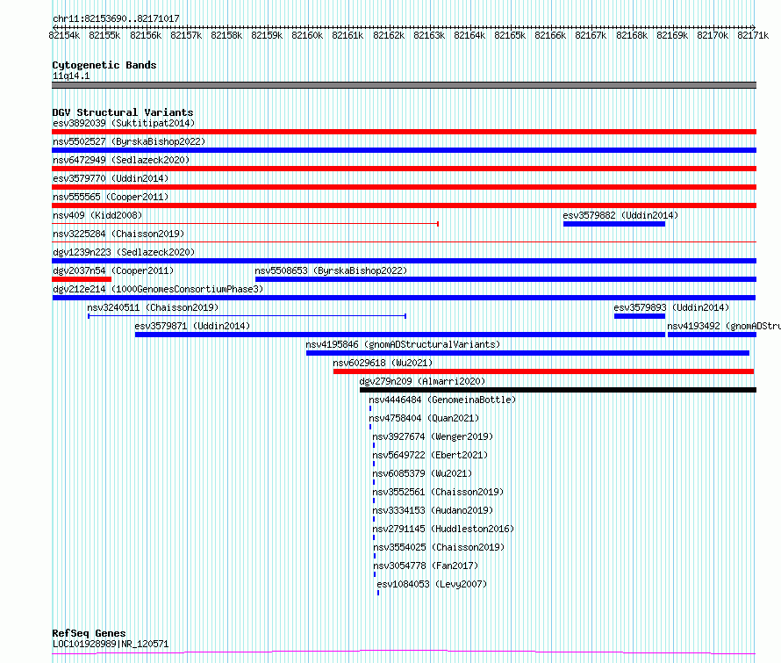This screenshot has width=781, height=663.
Task: Open nsv4195846 (gnomADStructuralVariants) label
Action: 403,344
